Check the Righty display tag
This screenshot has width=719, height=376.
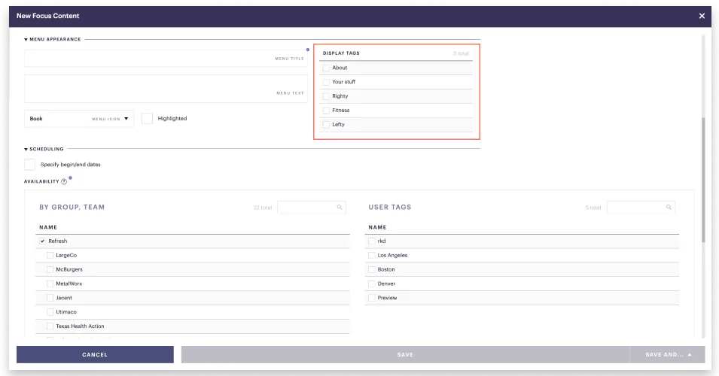tap(326, 96)
